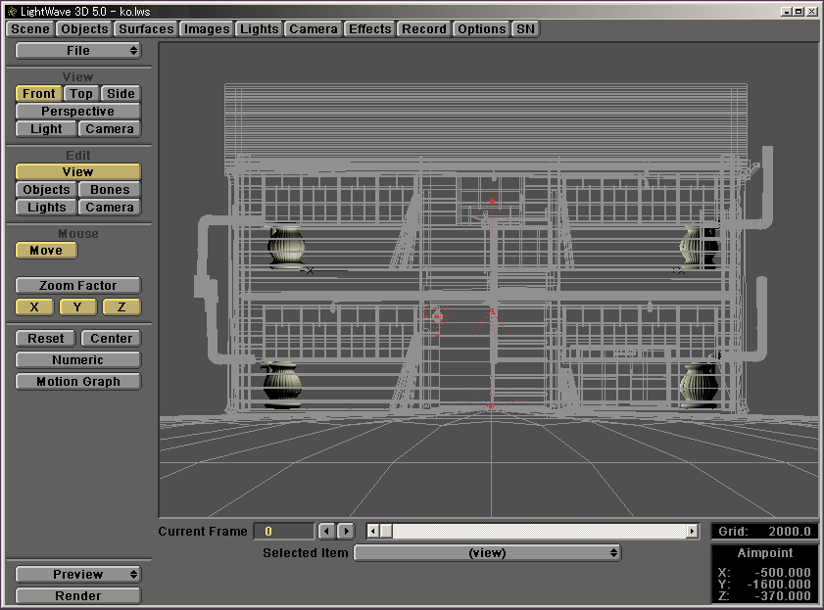Step forward one frame with right arrow

346,531
